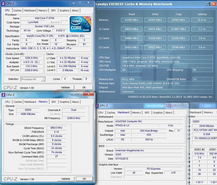Select CPU tab in top CPU-Z window
This screenshot has height=185, width=217.
(7, 10)
